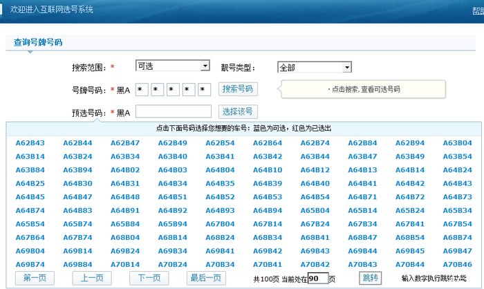Image resolution: width=484 pixels, height=289 pixels.
Task: Select plate number A70B42
Action: pos(315,265)
